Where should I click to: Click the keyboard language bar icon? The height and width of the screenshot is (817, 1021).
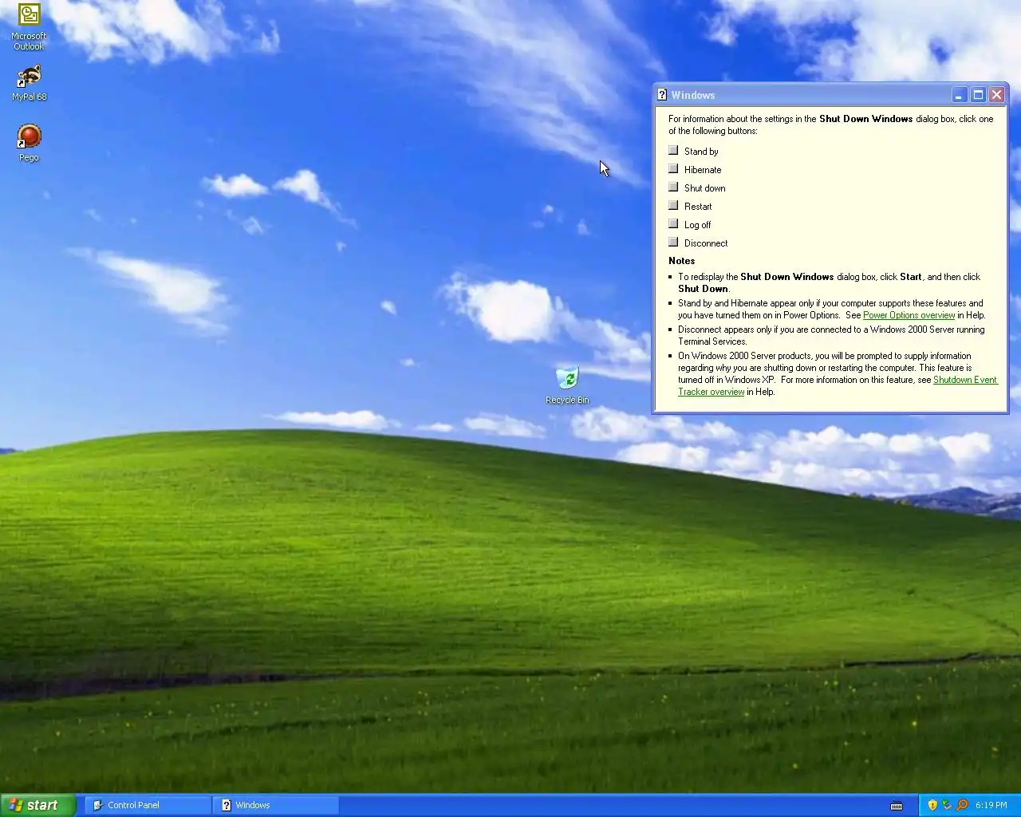[897, 805]
